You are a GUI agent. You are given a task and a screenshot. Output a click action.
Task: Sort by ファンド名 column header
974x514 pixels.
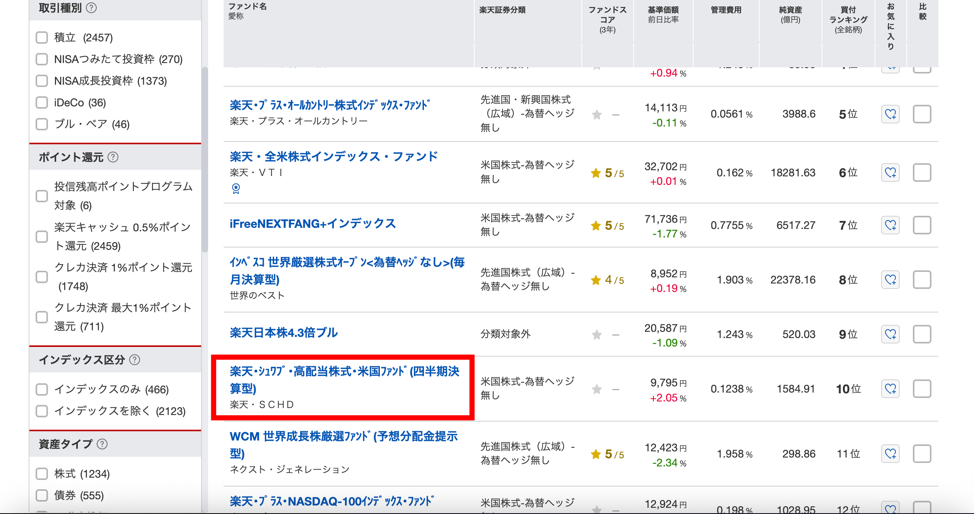pos(248,7)
